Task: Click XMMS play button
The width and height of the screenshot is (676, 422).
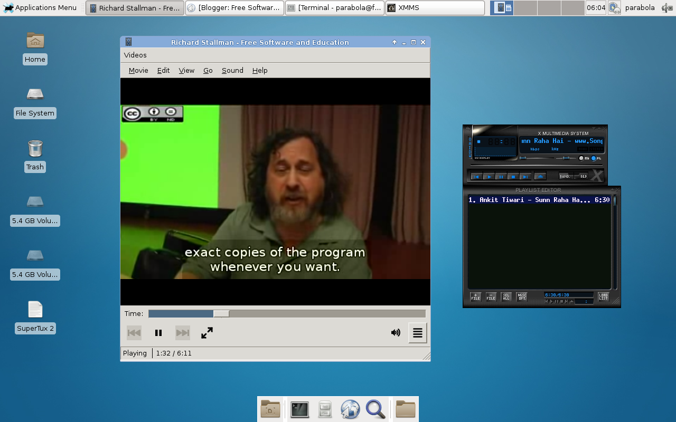Action: 489,177
